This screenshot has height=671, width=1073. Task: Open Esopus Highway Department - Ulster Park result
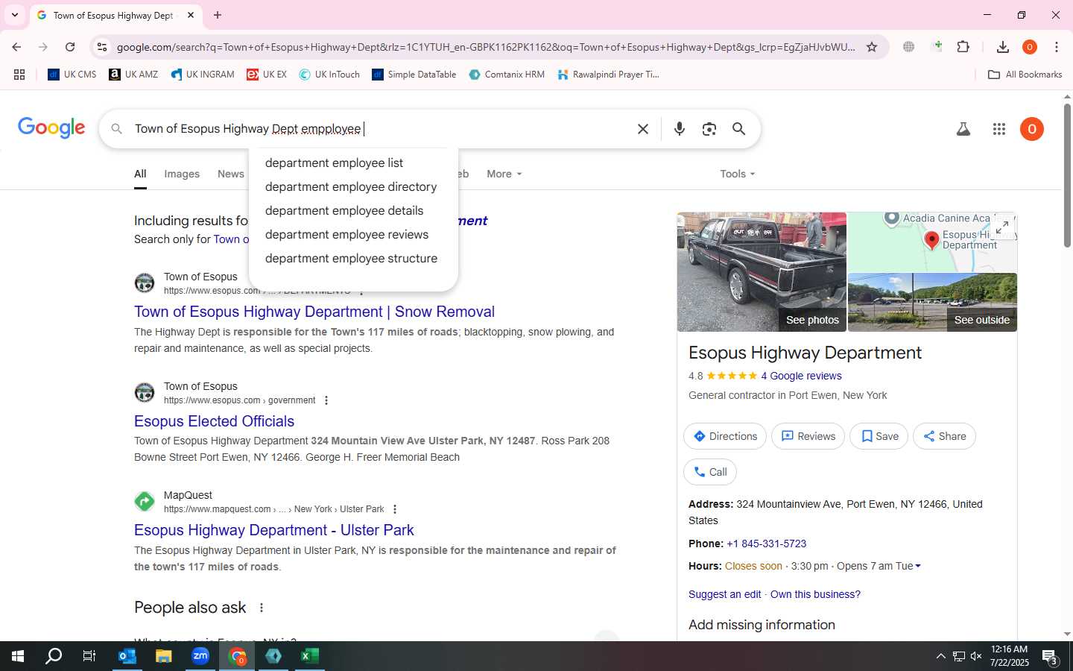(273, 530)
